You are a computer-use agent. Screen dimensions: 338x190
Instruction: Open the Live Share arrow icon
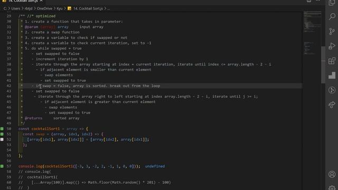click(332, 104)
